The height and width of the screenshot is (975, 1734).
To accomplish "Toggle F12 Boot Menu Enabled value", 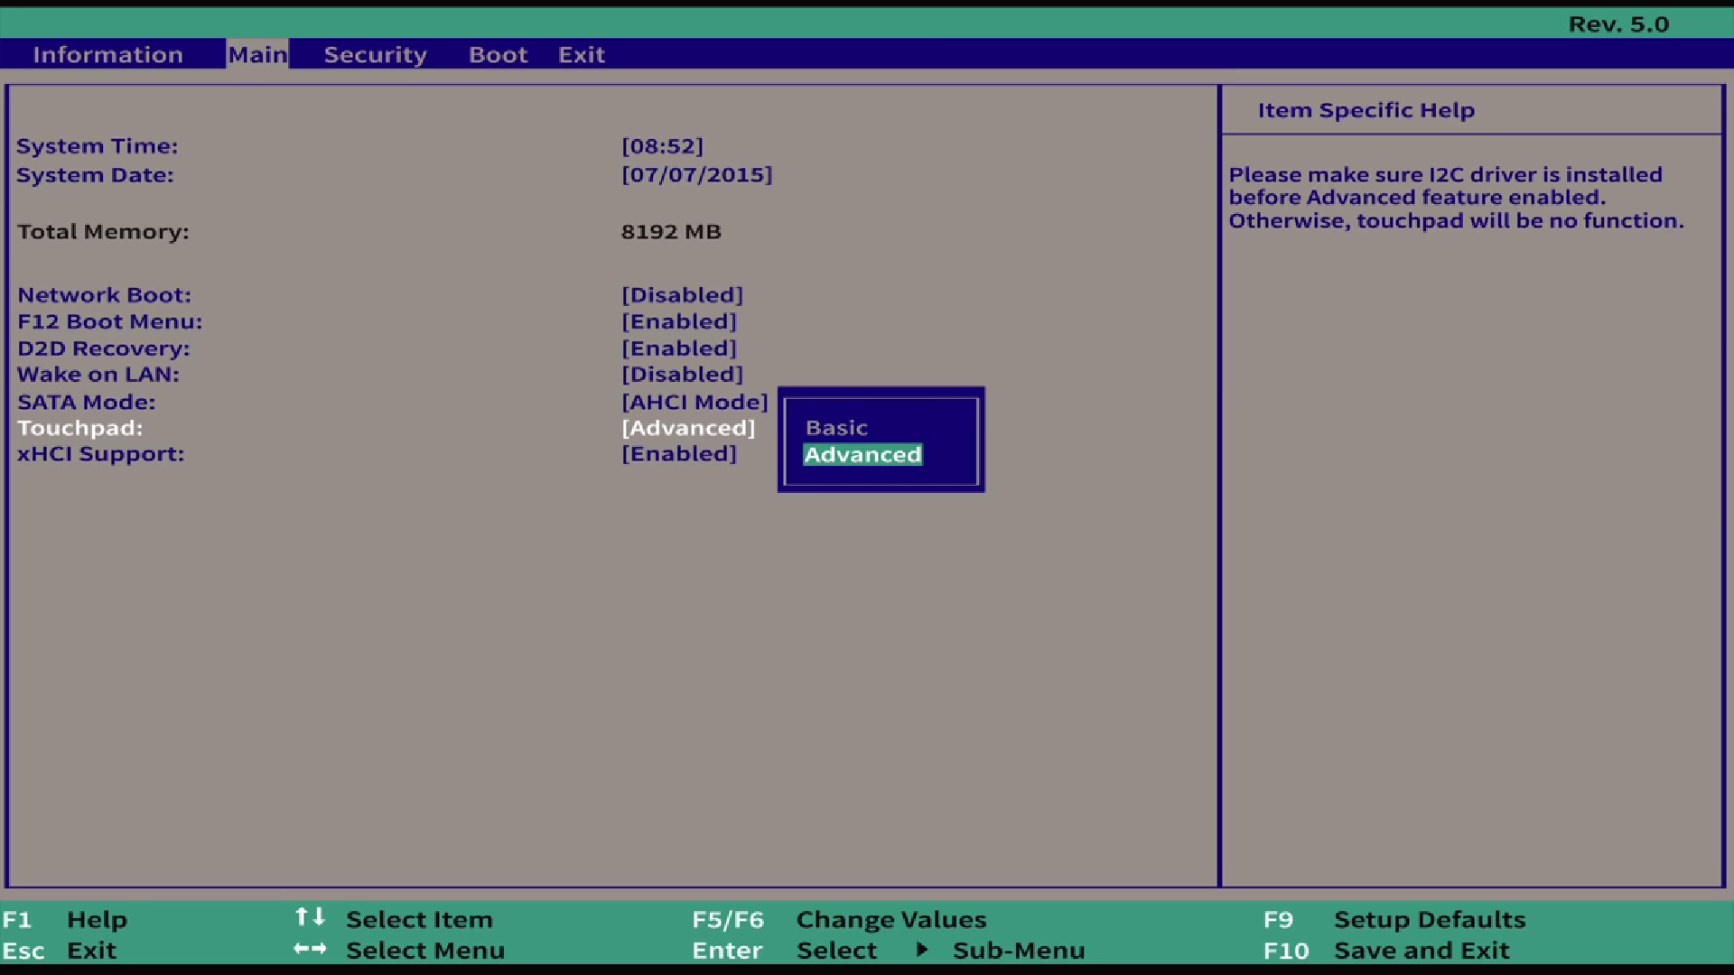I will point(678,321).
